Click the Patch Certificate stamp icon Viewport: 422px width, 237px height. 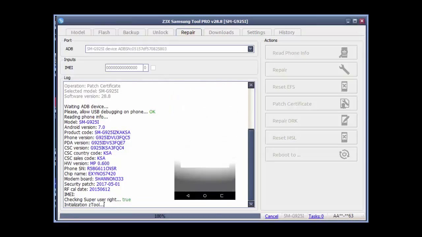(345, 104)
